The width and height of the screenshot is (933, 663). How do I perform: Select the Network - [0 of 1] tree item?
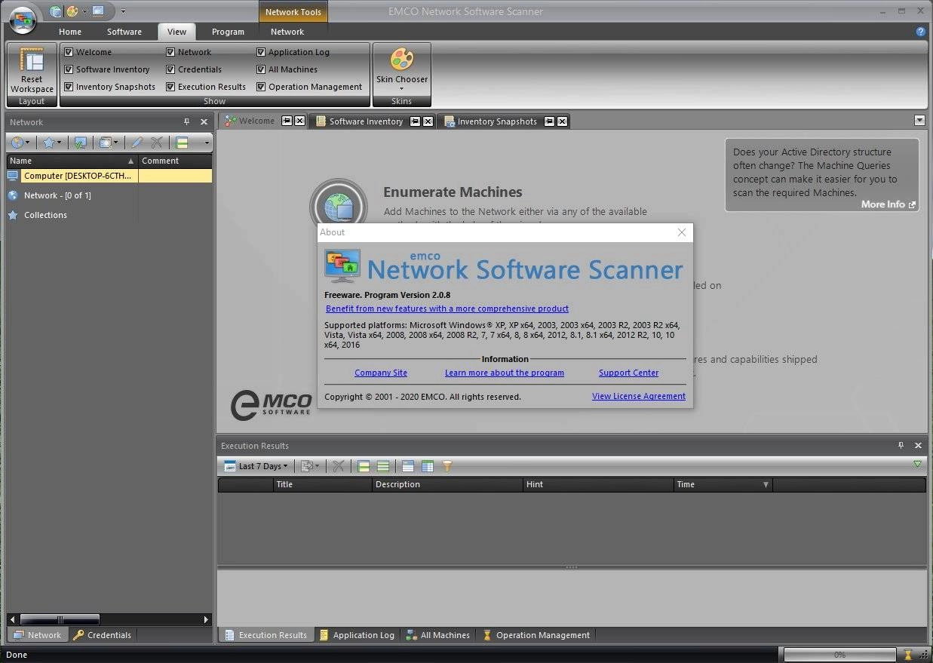(57, 195)
